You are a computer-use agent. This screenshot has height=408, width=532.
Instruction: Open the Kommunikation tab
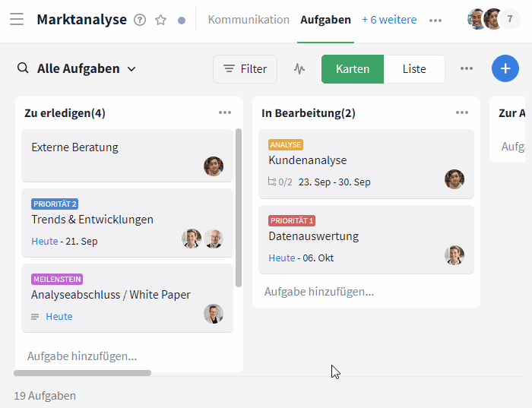click(x=249, y=20)
